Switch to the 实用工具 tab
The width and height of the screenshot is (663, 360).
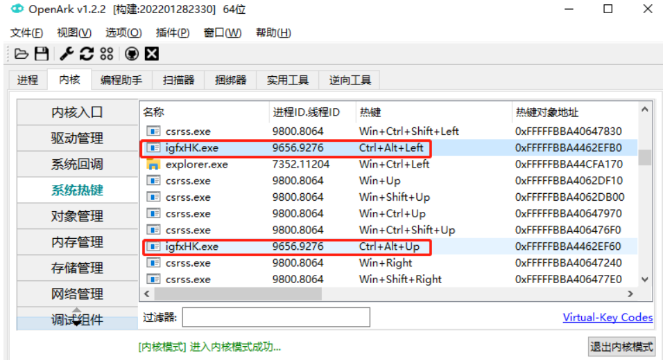[288, 80]
